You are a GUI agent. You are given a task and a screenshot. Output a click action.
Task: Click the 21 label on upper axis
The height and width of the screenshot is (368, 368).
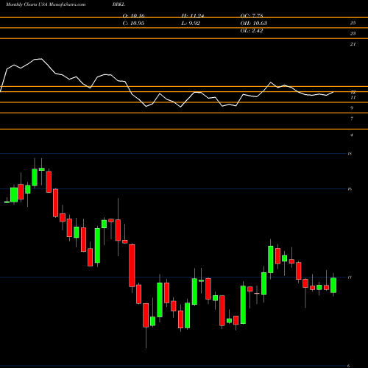[353, 44]
